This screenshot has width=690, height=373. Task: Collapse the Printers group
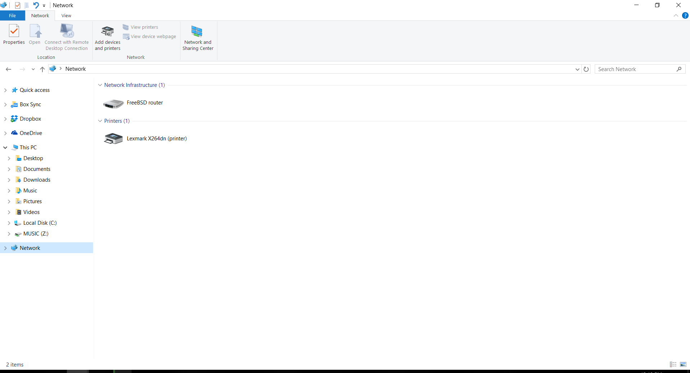tap(100, 121)
